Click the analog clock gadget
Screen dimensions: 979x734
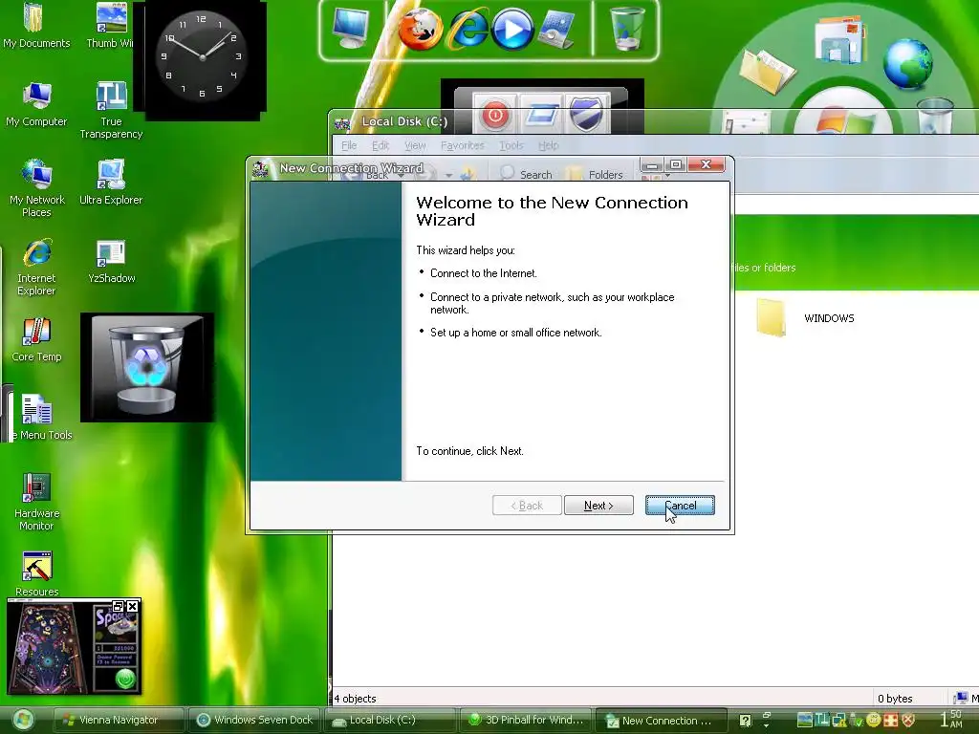[x=203, y=58]
